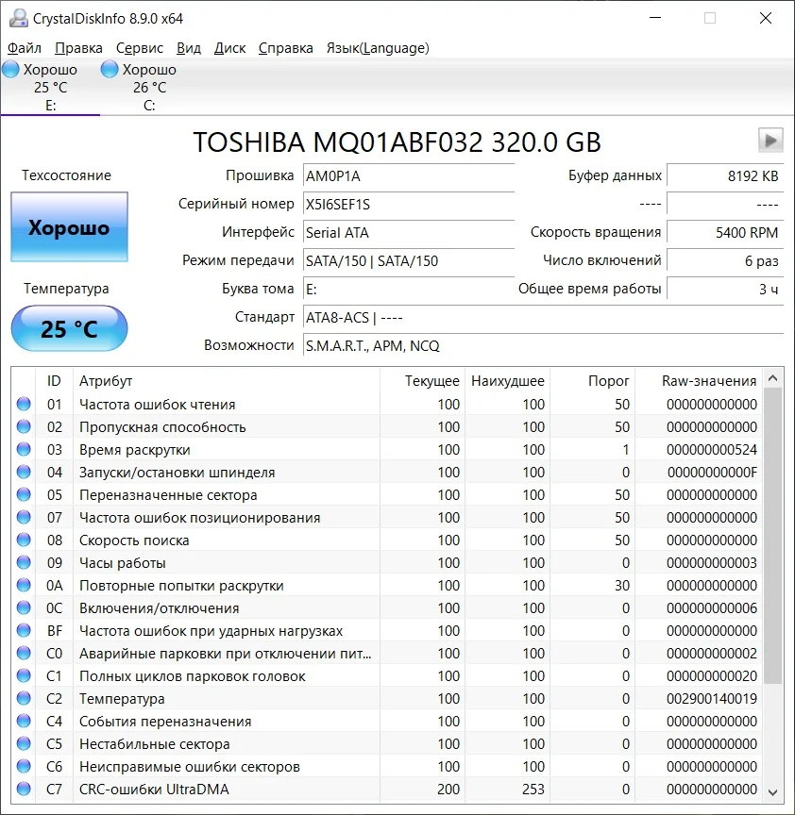The width and height of the screenshot is (795, 815).
Task: Click status orb for attribute BF
Action: pyautogui.click(x=24, y=630)
